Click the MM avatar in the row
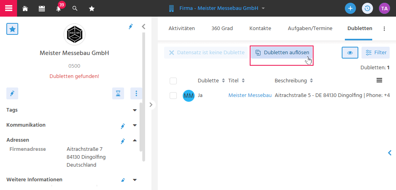Viewport: 396px width, 190px height. coord(189,96)
